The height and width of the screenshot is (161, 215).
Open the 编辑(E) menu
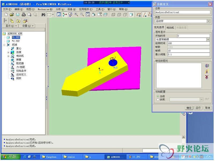click(19, 9)
